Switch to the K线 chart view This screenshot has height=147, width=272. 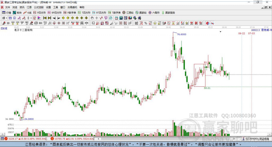coord(27,13)
